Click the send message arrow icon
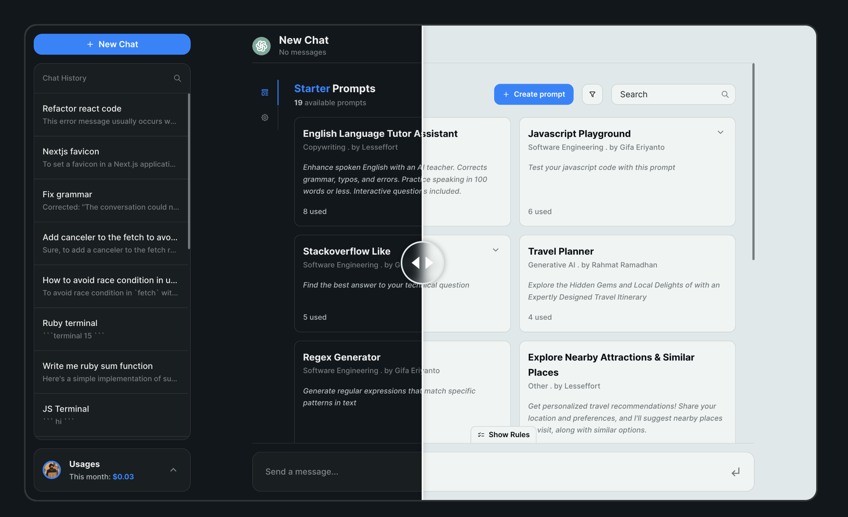 [736, 472]
